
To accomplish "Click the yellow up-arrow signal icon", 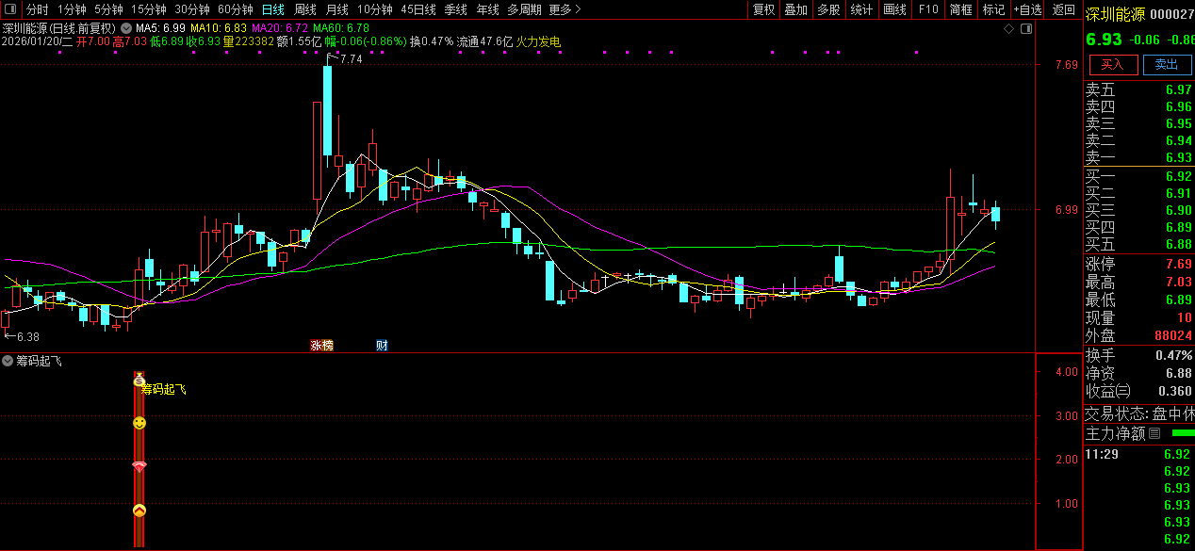I will pos(139,510).
